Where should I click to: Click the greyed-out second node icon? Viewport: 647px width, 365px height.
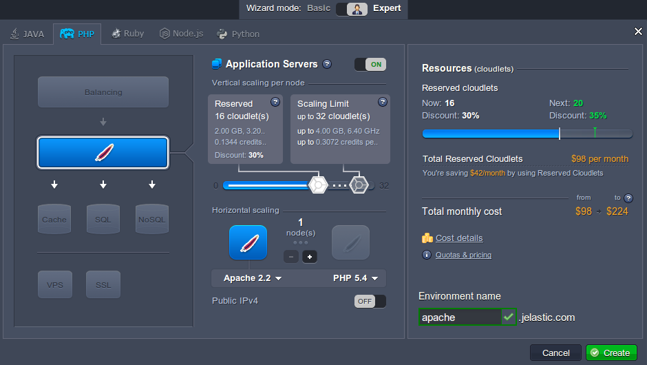pos(351,242)
